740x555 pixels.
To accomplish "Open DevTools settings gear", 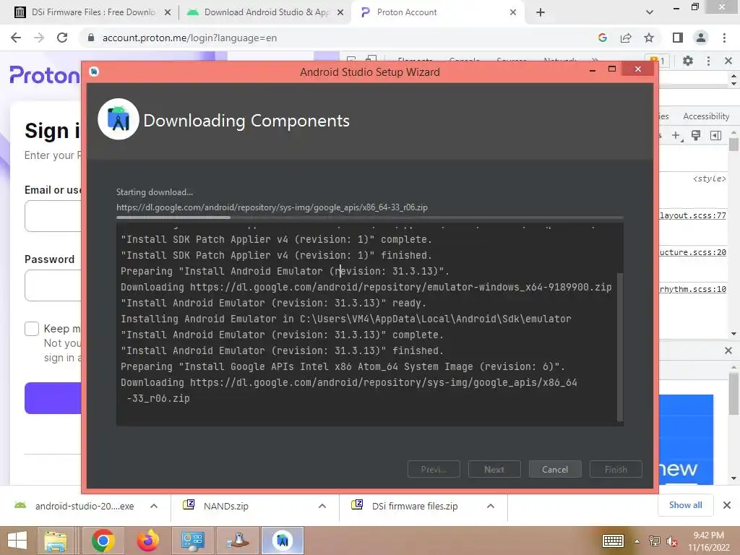I will pos(688,61).
